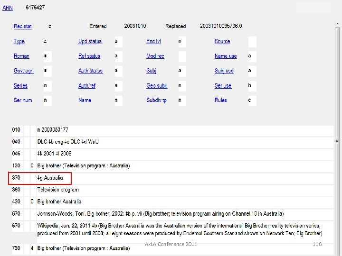The width and height of the screenshot is (342, 256).
Task: Click the Enc lvl link
Action: pyautogui.click(x=153, y=42)
